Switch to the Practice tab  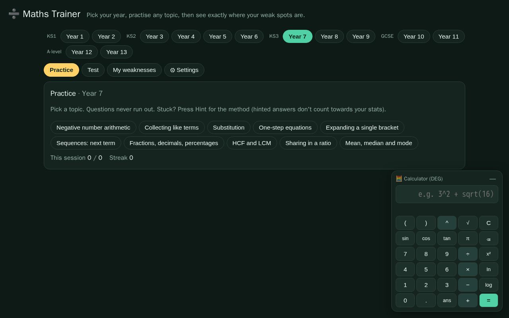(x=61, y=70)
